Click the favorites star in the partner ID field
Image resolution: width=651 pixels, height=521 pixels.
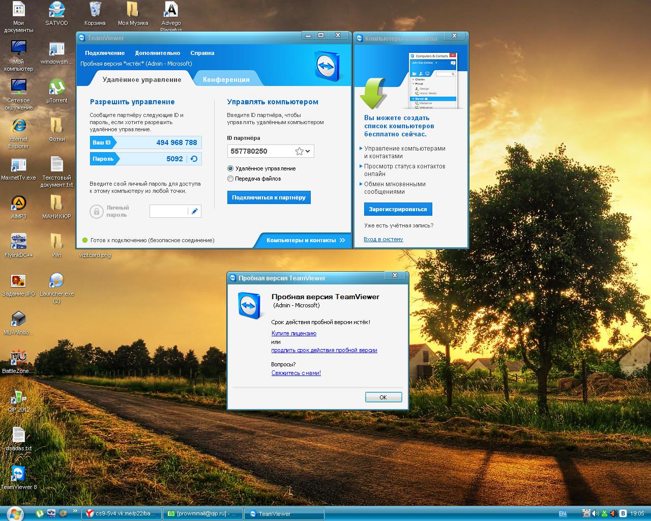pos(299,151)
